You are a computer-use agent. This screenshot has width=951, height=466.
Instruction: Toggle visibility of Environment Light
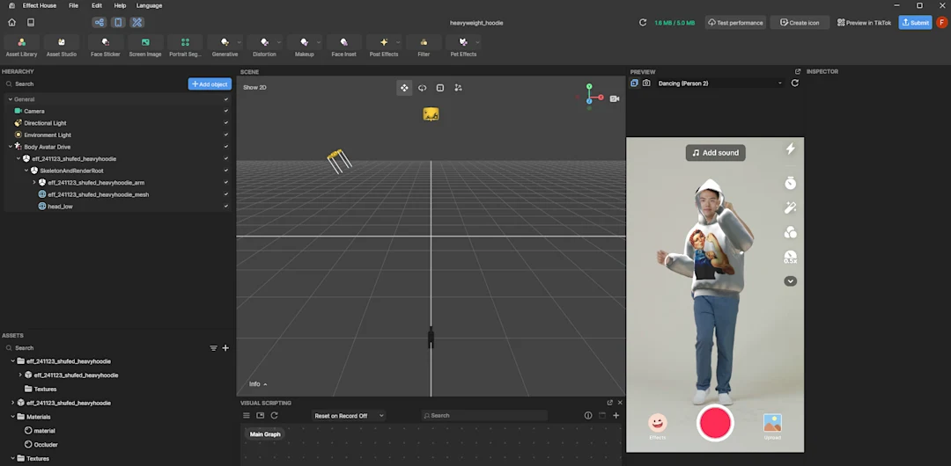click(226, 135)
